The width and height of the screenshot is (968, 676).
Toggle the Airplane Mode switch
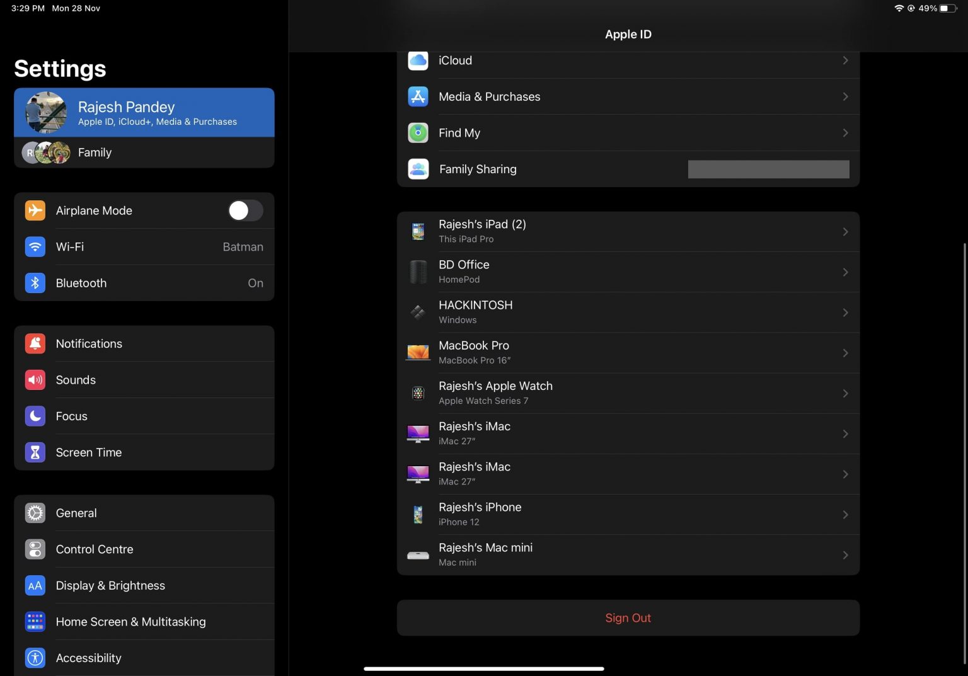point(246,210)
